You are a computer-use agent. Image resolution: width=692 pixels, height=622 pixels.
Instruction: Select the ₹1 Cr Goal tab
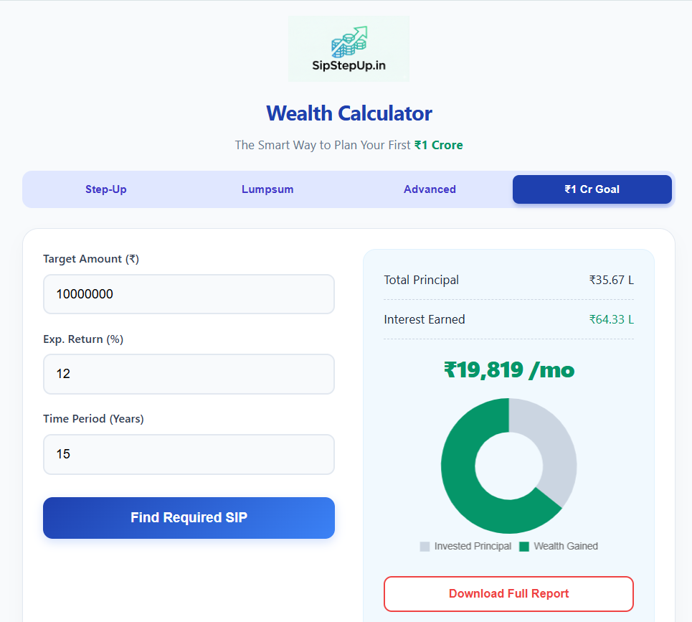pyautogui.click(x=592, y=189)
